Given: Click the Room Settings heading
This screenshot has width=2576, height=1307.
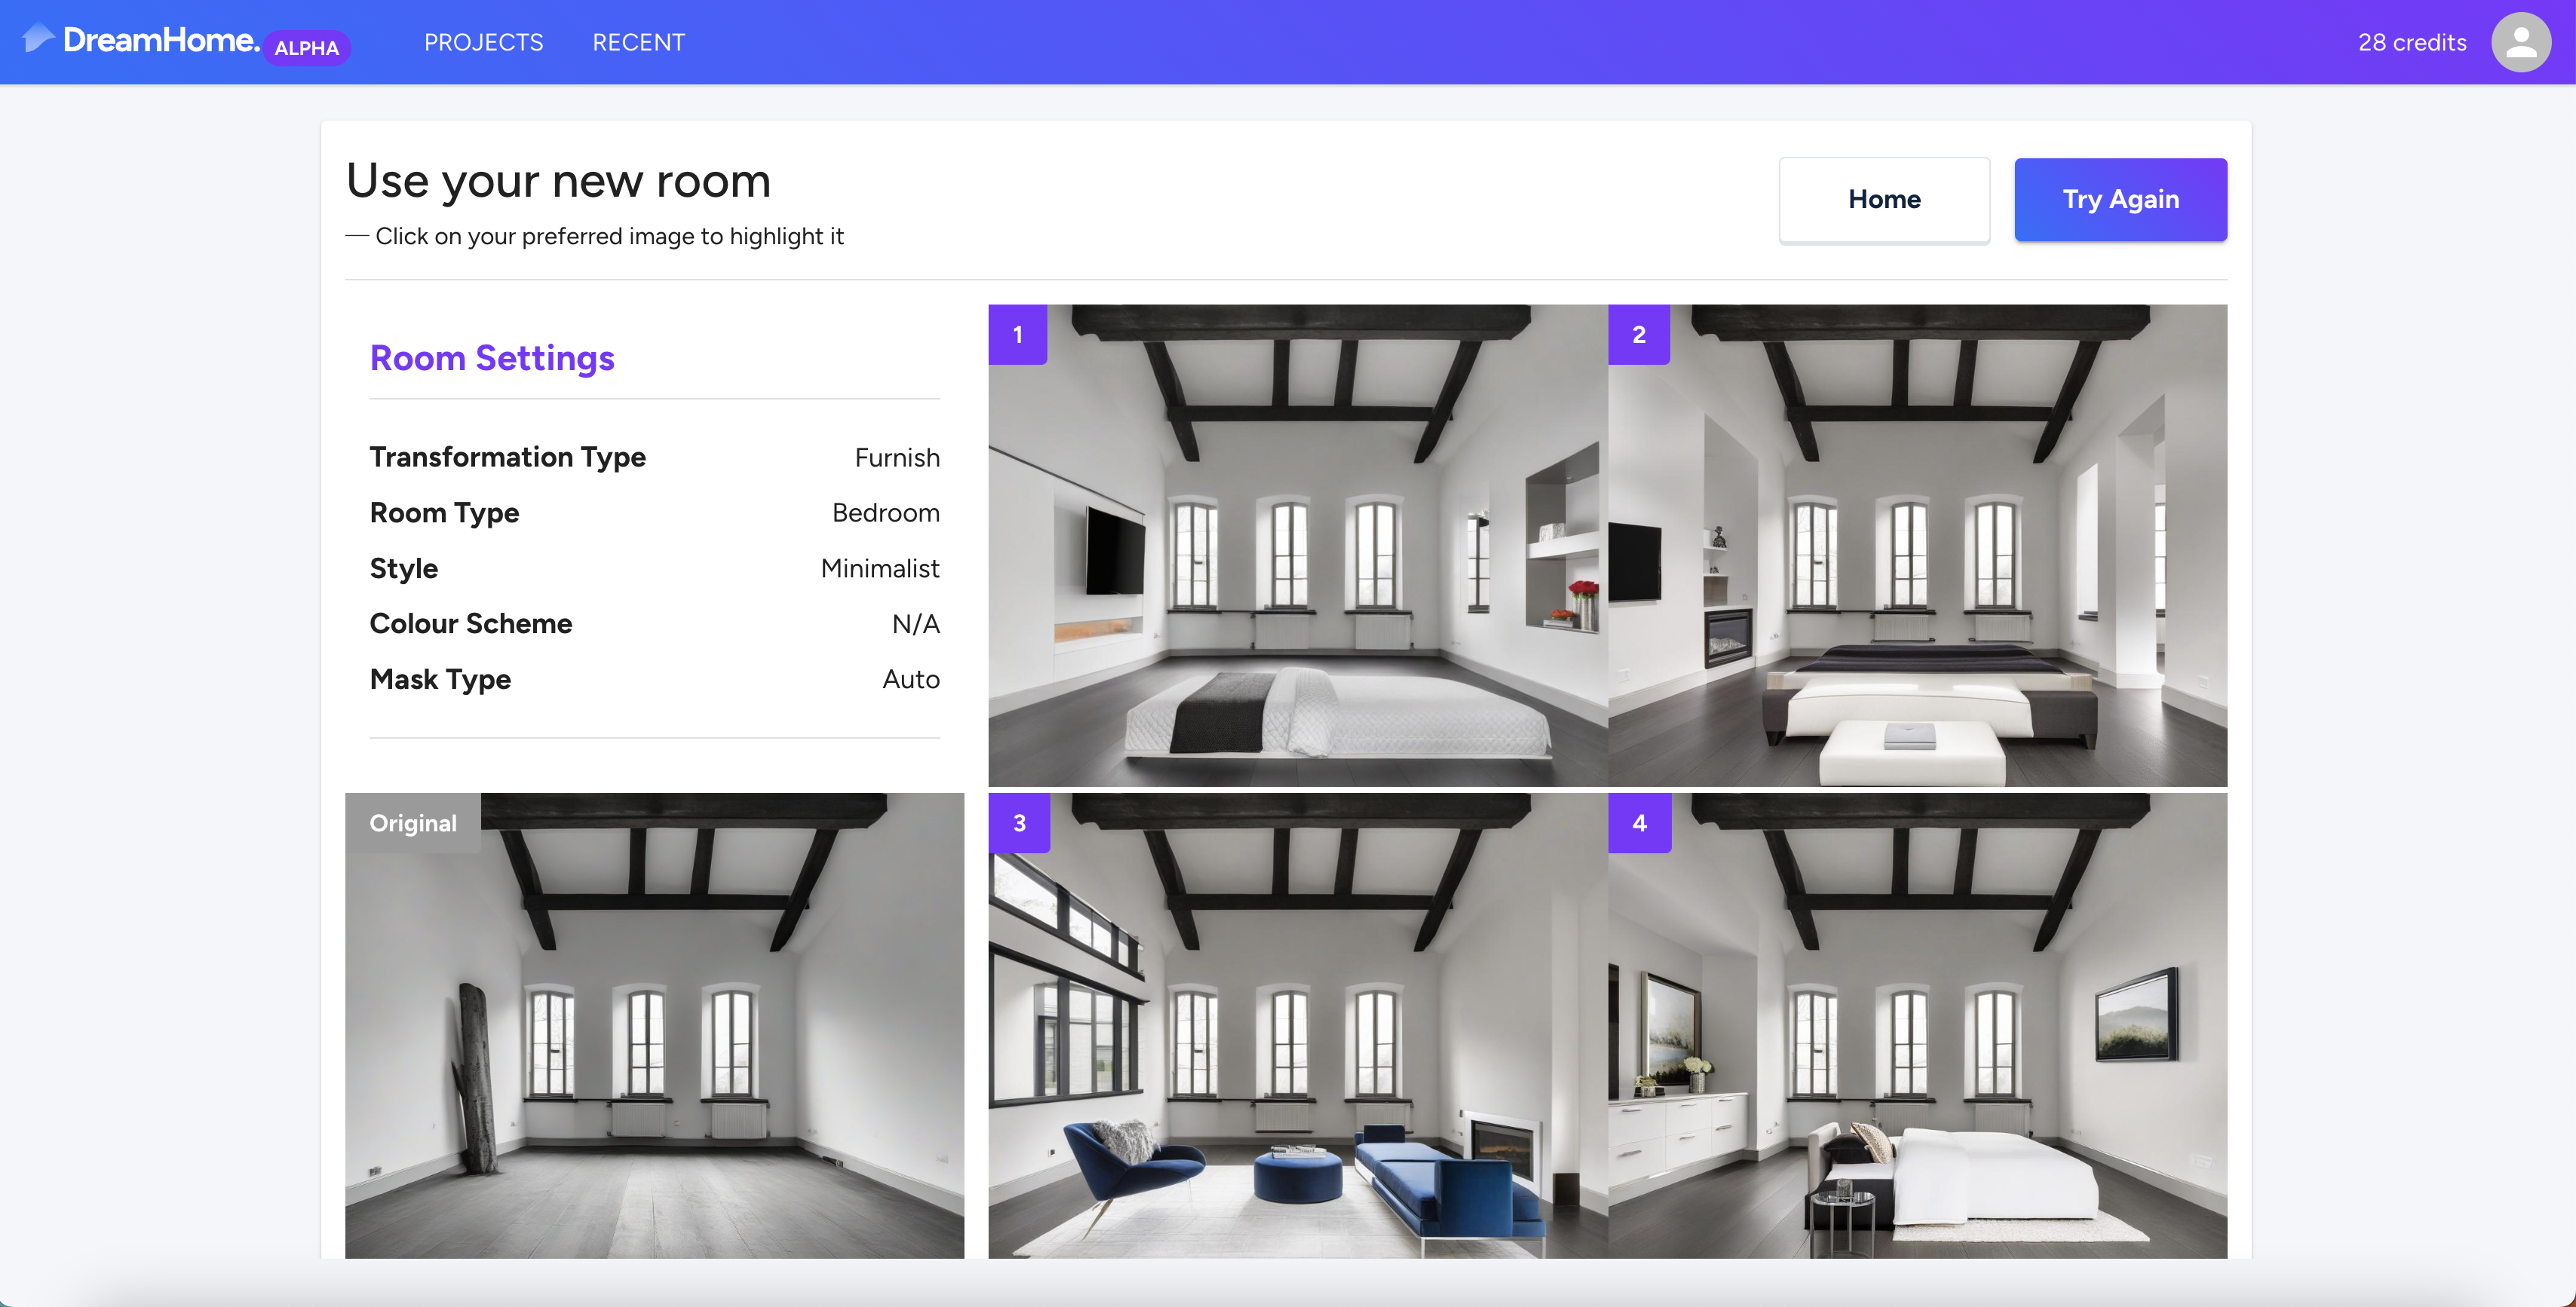Looking at the screenshot, I should pyautogui.click(x=492, y=358).
